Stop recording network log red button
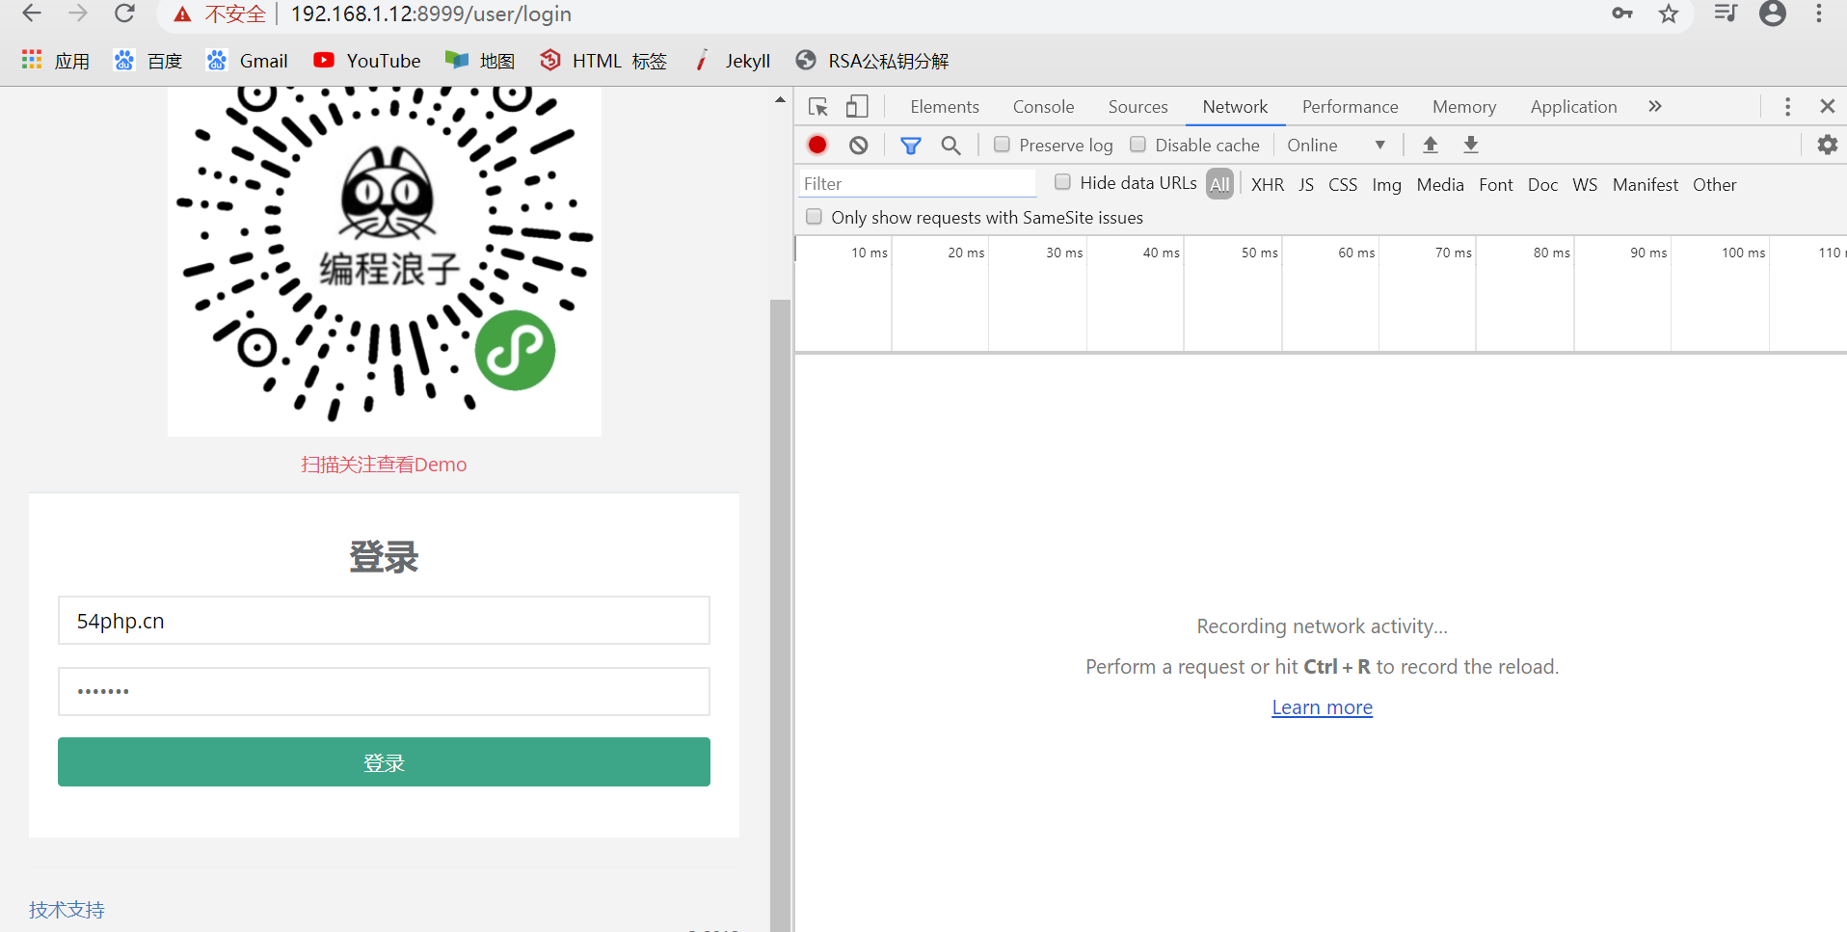The width and height of the screenshot is (1847, 932). tap(817, 145)
